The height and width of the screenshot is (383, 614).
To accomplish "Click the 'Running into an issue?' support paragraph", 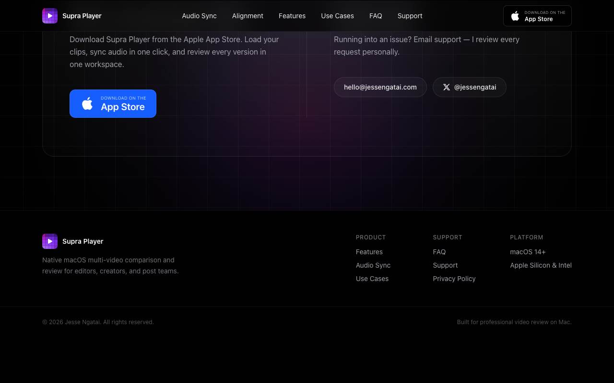I will coord(426,45).
